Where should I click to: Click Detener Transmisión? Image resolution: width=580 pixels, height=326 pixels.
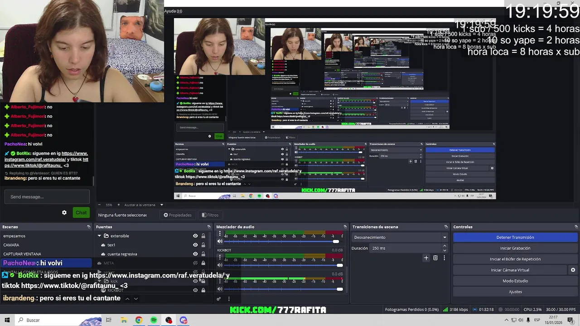pyautogui.click(x=515, y=237)
